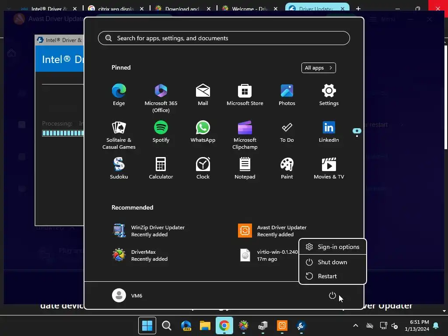The height and width of the screenshot is (336, 448).
Task: Open the Mail app
Action: pos(203,95)
